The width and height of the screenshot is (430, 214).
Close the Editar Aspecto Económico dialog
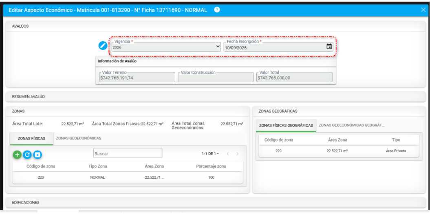pos(423,10)
